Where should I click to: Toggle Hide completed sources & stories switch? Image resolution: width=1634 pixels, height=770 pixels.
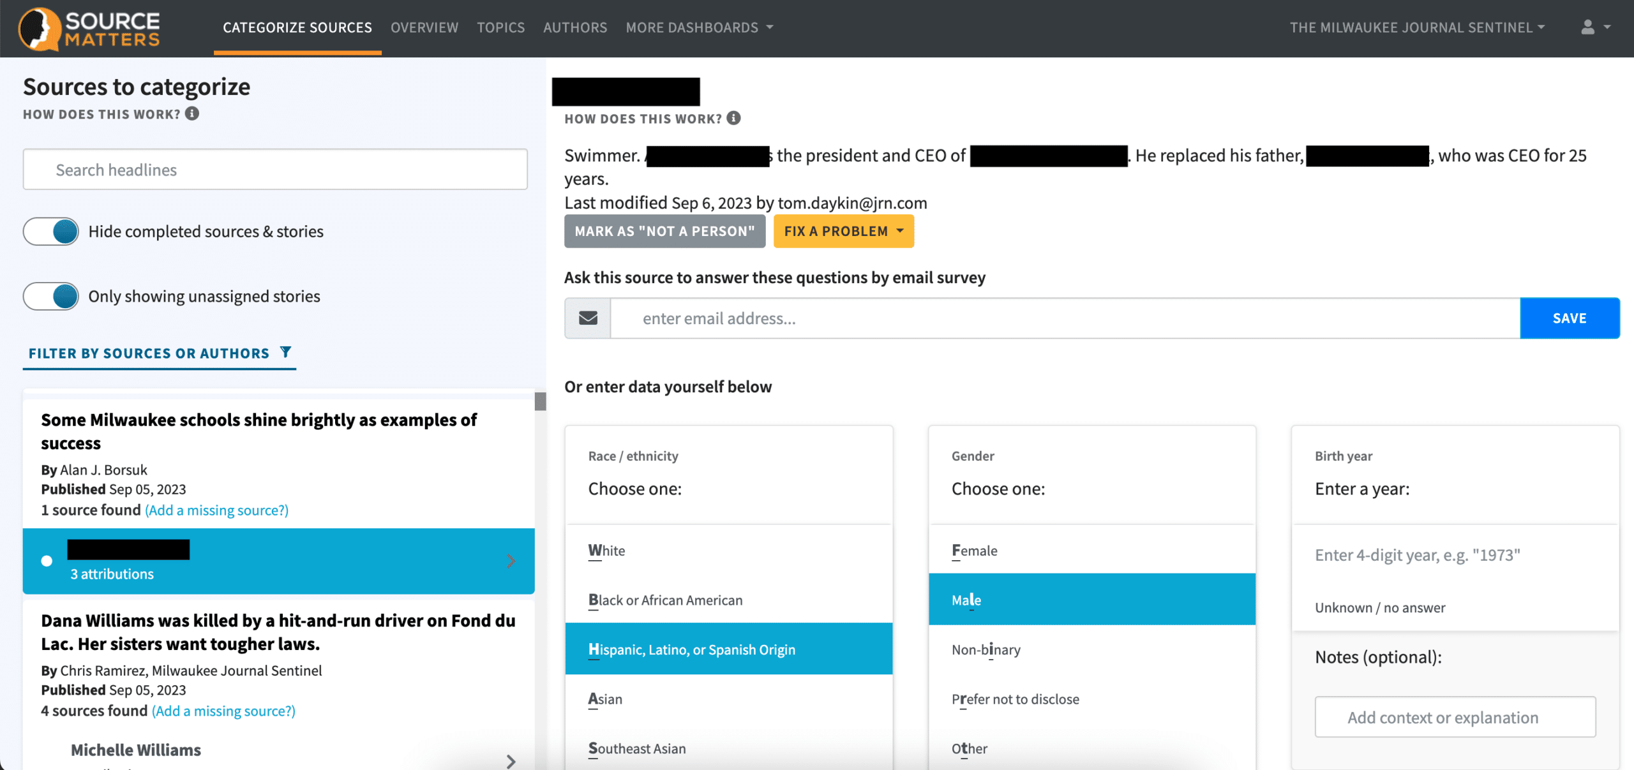[51, 231]
